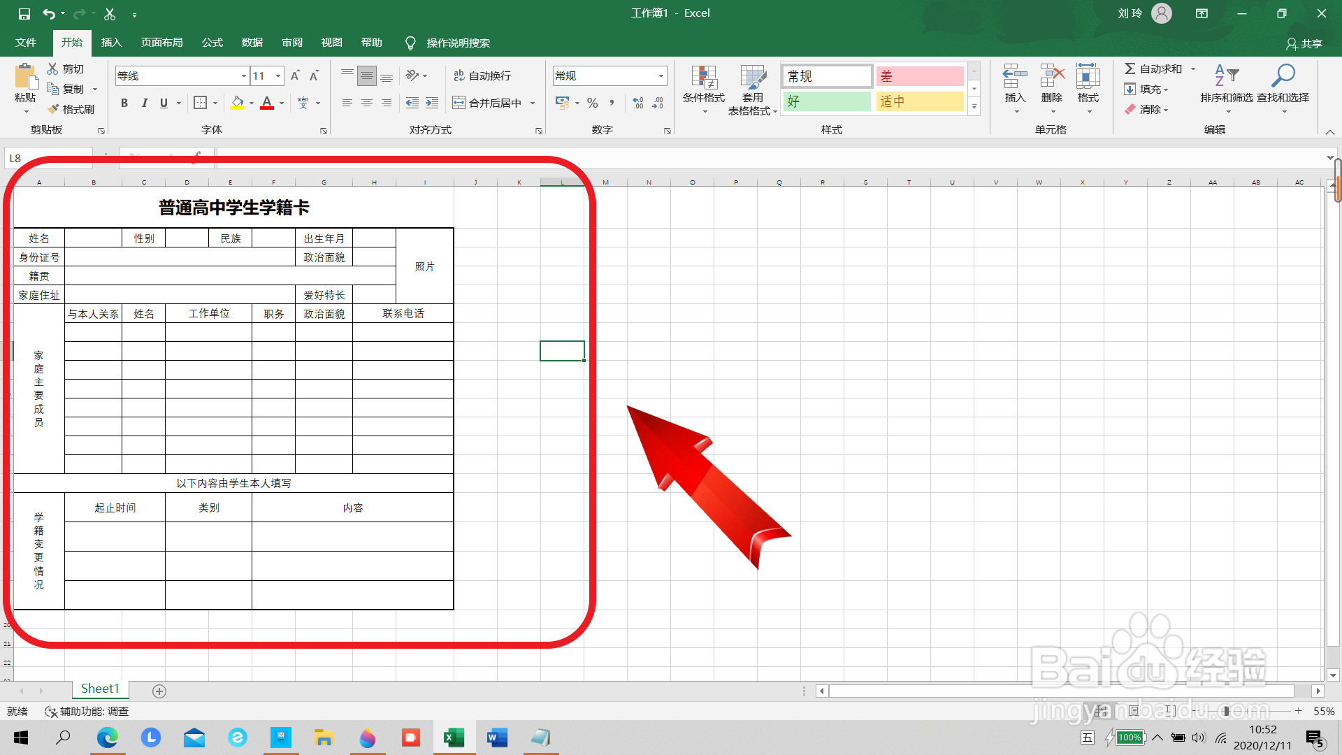Toggle wrap text option
The image size is (1342, 755).
482,75
